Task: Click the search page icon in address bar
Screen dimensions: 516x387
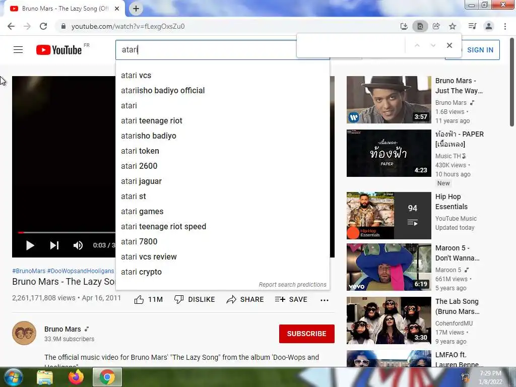Action: tap(420, 26)
